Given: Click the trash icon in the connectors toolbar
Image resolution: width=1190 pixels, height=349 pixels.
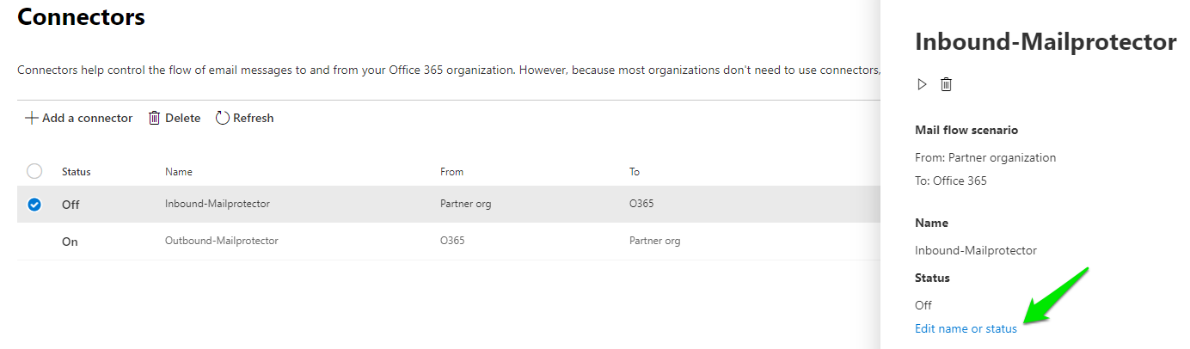Looking at the screenshot, I should point(155,118).
